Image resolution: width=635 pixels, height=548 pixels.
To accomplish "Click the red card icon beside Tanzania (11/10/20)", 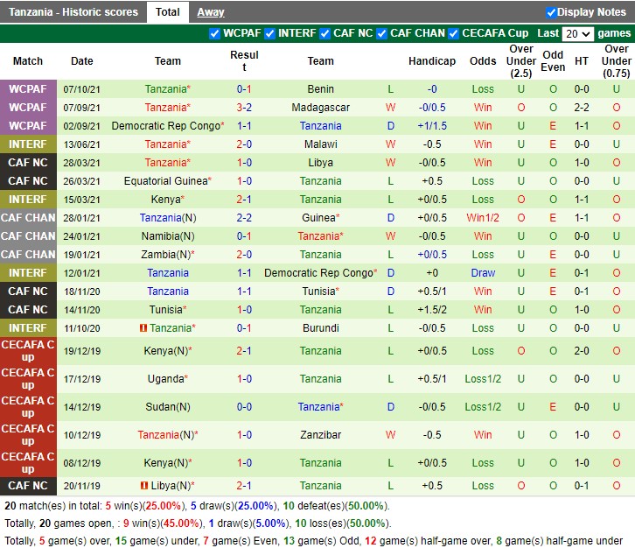I will 143,328.
